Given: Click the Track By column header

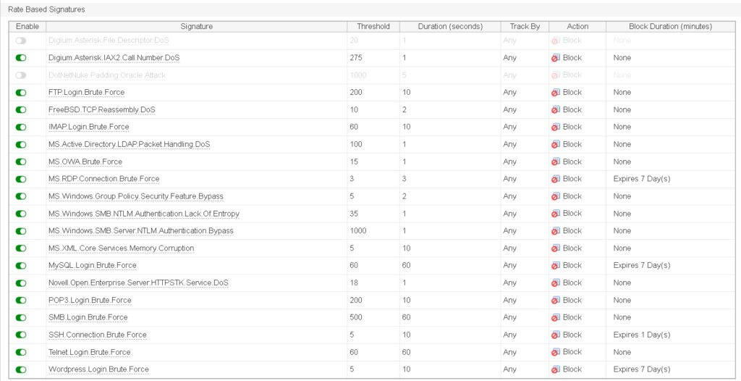Looking at the screenshot, I should pos(525,27).
